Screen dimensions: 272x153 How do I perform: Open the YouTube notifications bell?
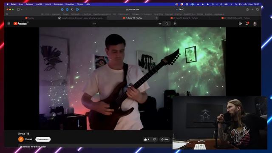[x=247, y=23]
